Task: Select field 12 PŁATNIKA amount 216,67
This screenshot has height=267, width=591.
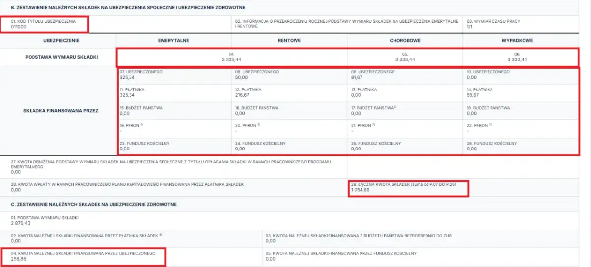Action: [x=242, y=95]
